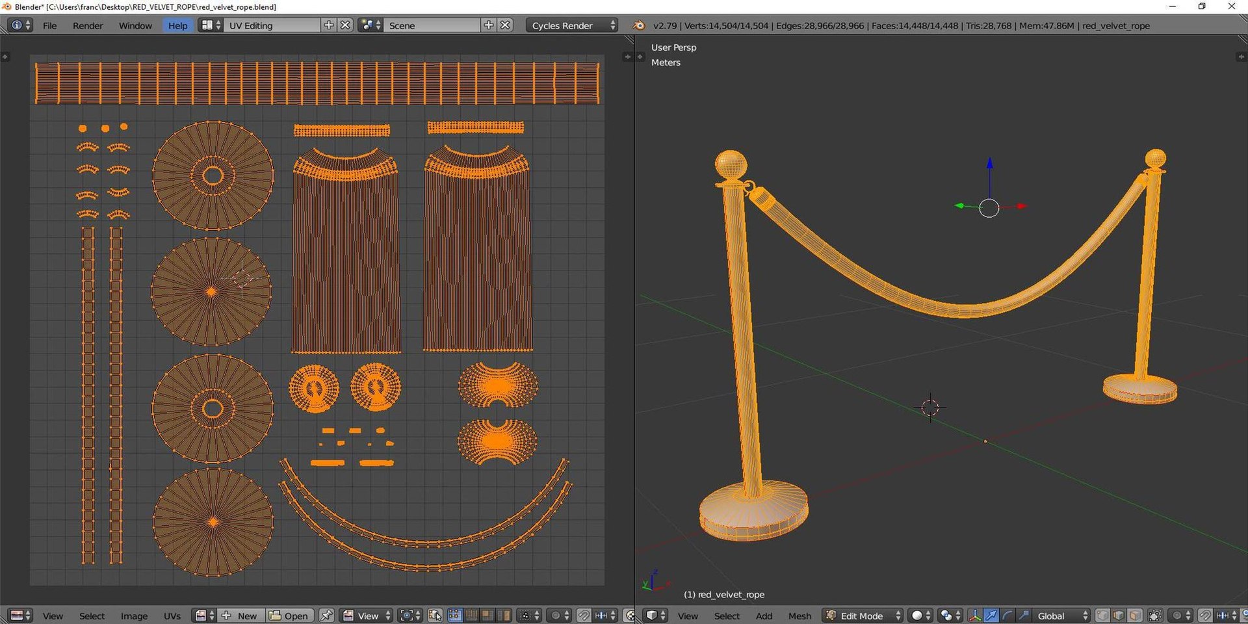Open the Edit Mode dropdown
This screenshot has height=624, width=1248.
[x=863, y=616]
